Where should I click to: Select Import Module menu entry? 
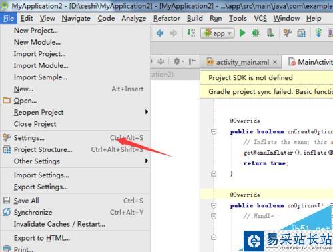75,65
